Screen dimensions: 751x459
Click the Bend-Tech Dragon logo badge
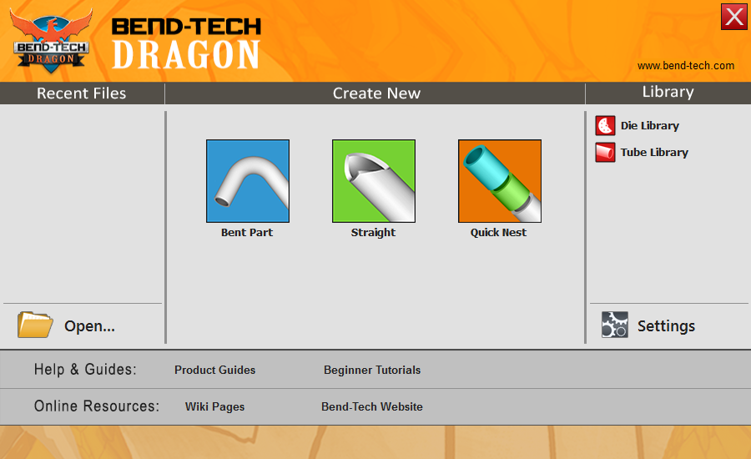tap(51, 41)
